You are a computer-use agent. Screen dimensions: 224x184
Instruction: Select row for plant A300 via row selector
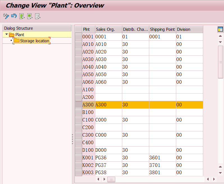click(x=78, y=105)
